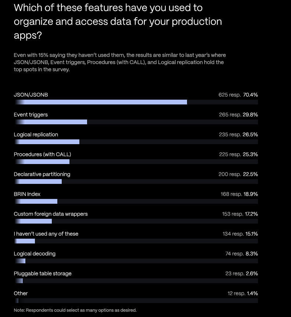Click the Custom foreign data wrappers bar
291x317 pixels.
click(x=33, y=221)
